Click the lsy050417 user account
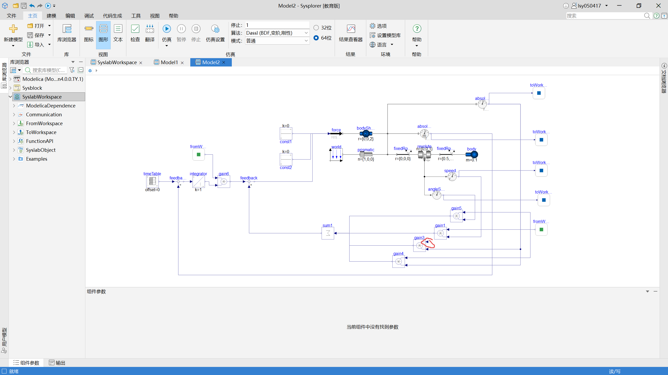This screenshot has width=668, height=375. (x=589, y=6)
